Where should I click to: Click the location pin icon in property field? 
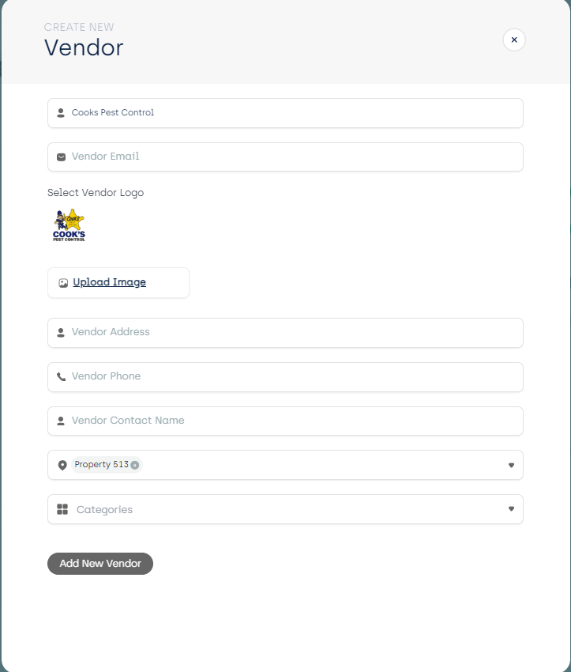(62, 466)
